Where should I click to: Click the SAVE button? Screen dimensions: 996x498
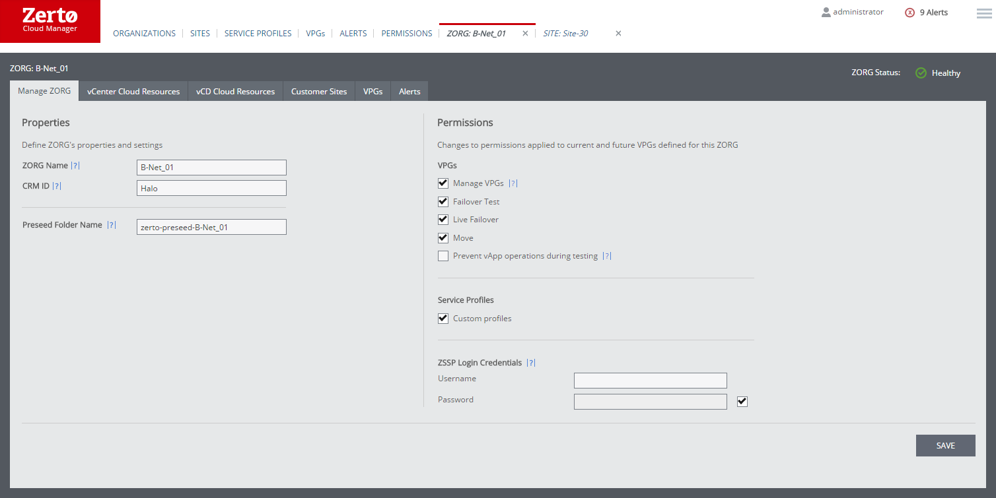(946, 446)
